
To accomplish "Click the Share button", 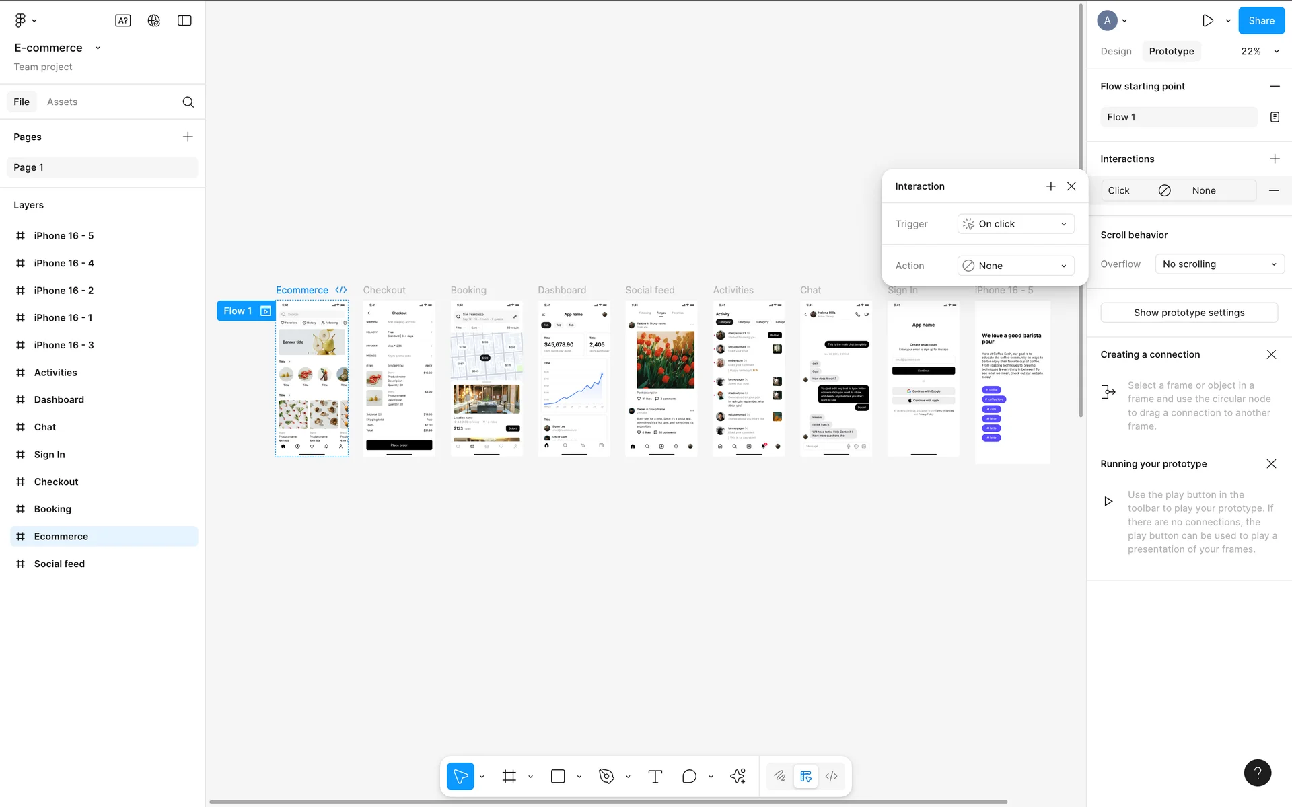I will 1261,20.
